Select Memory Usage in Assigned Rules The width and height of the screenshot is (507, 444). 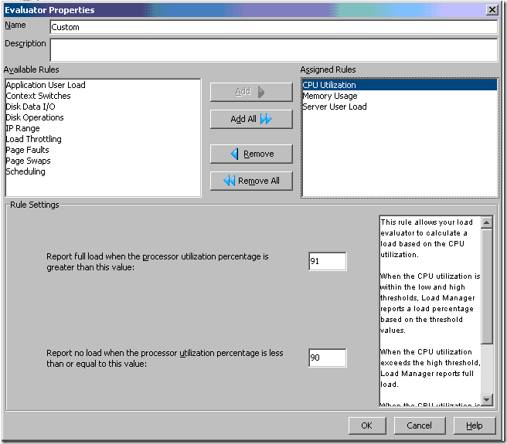tap(329, 96)
